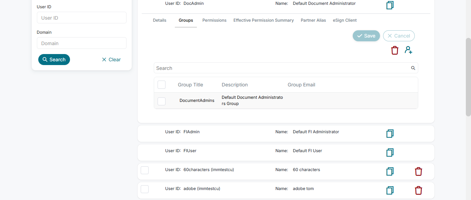Click the red delete group trash icon

point(395,50)
